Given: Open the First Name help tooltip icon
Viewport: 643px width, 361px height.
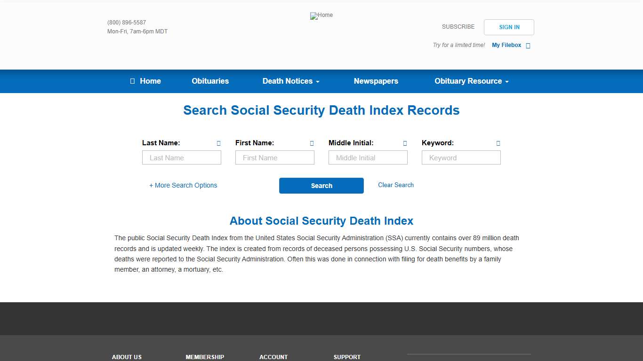Looking at the screenshot, I should [311, 143].
